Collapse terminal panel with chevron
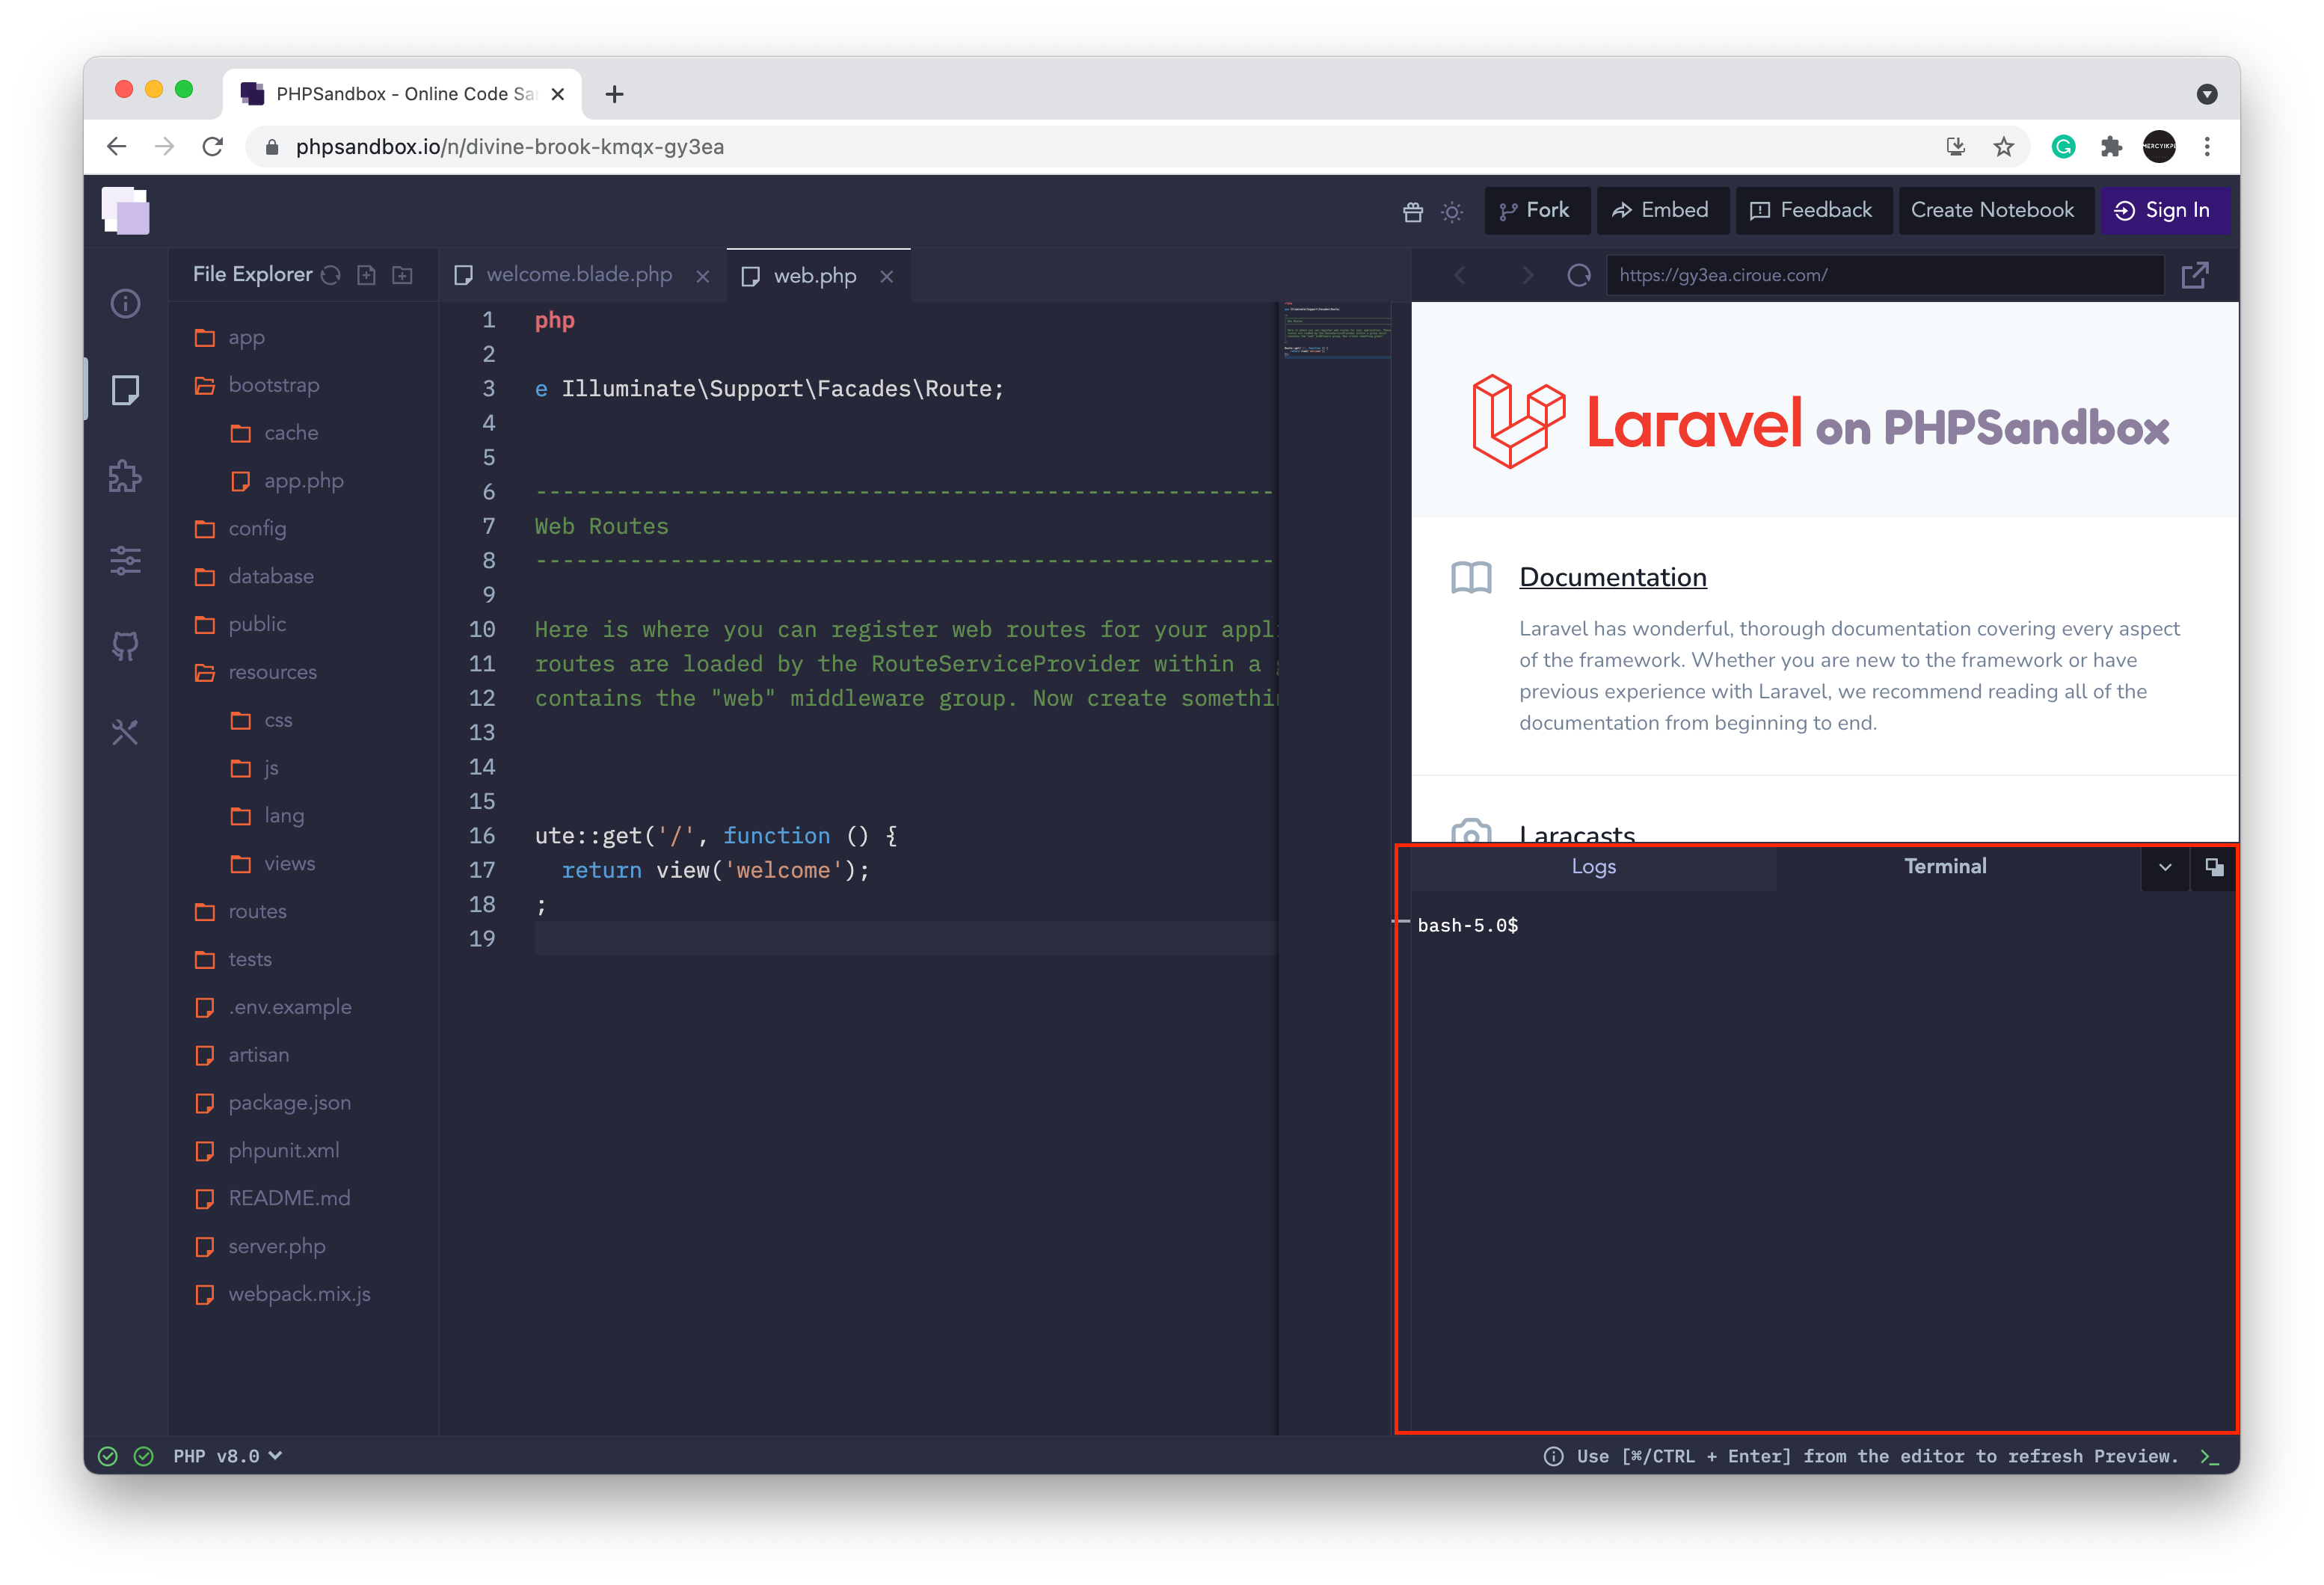 click(2165, 867)
